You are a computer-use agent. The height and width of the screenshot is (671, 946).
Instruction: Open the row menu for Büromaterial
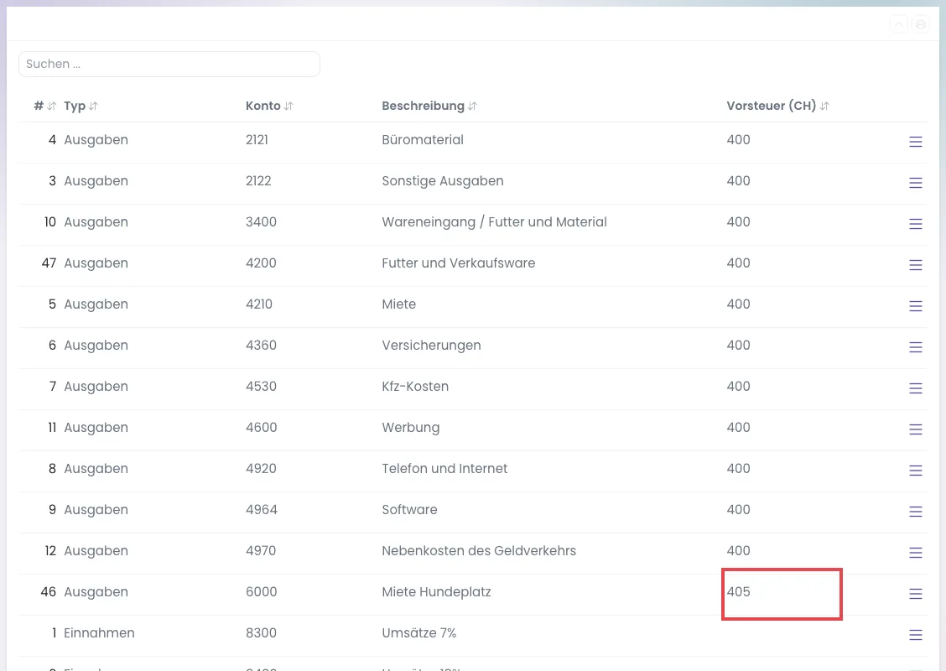[x=915, y=142]
